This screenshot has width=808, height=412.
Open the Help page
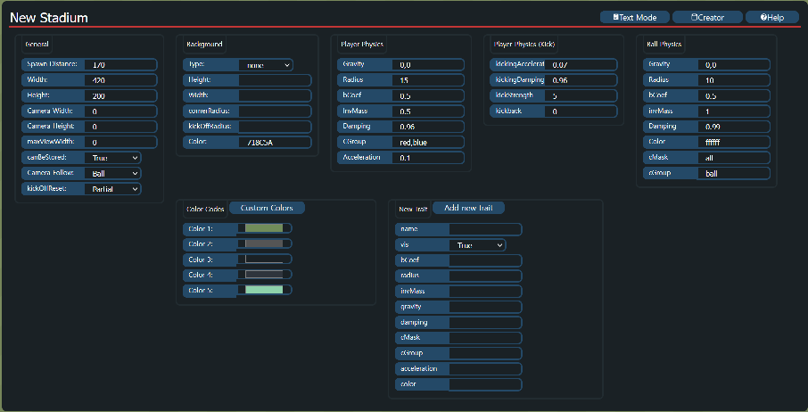pyautogui.click(x=772, y=17)
